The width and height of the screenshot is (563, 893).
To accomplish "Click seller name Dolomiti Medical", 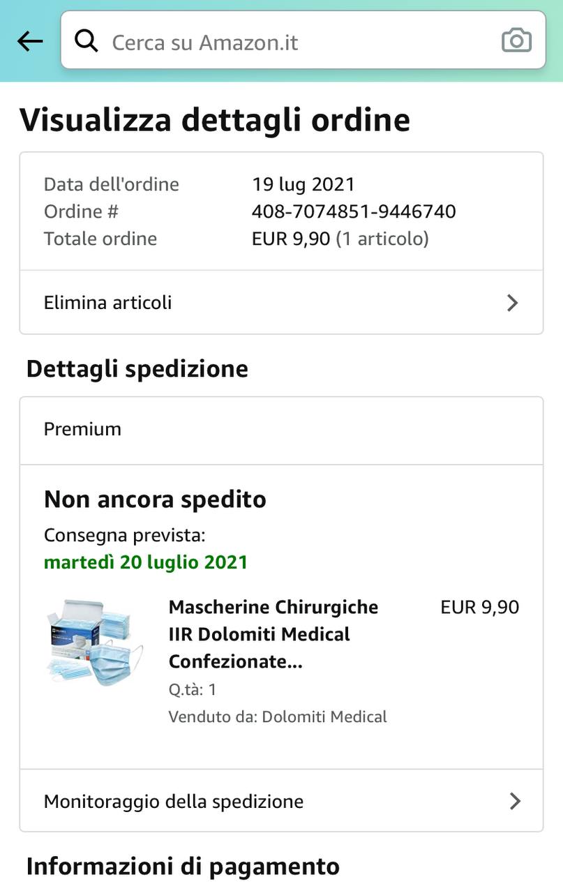I will [x=324, y=716].
